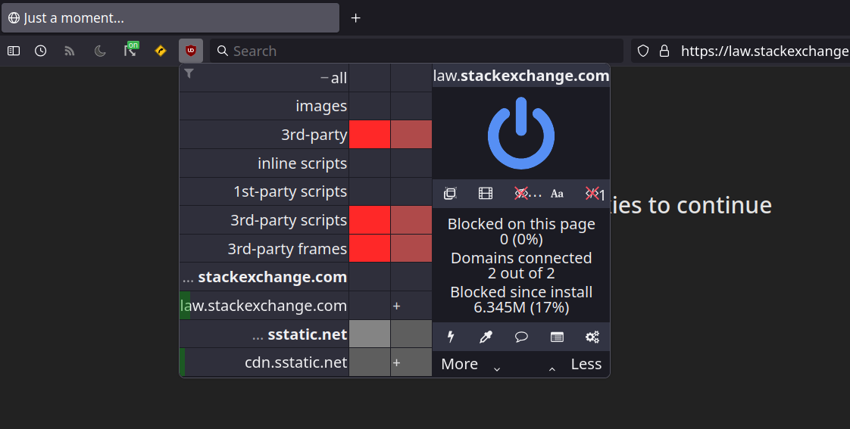Click the gray local sstatic.net rule cell
This screenshot has width=850, height=429.
click(x=411, y=334)
